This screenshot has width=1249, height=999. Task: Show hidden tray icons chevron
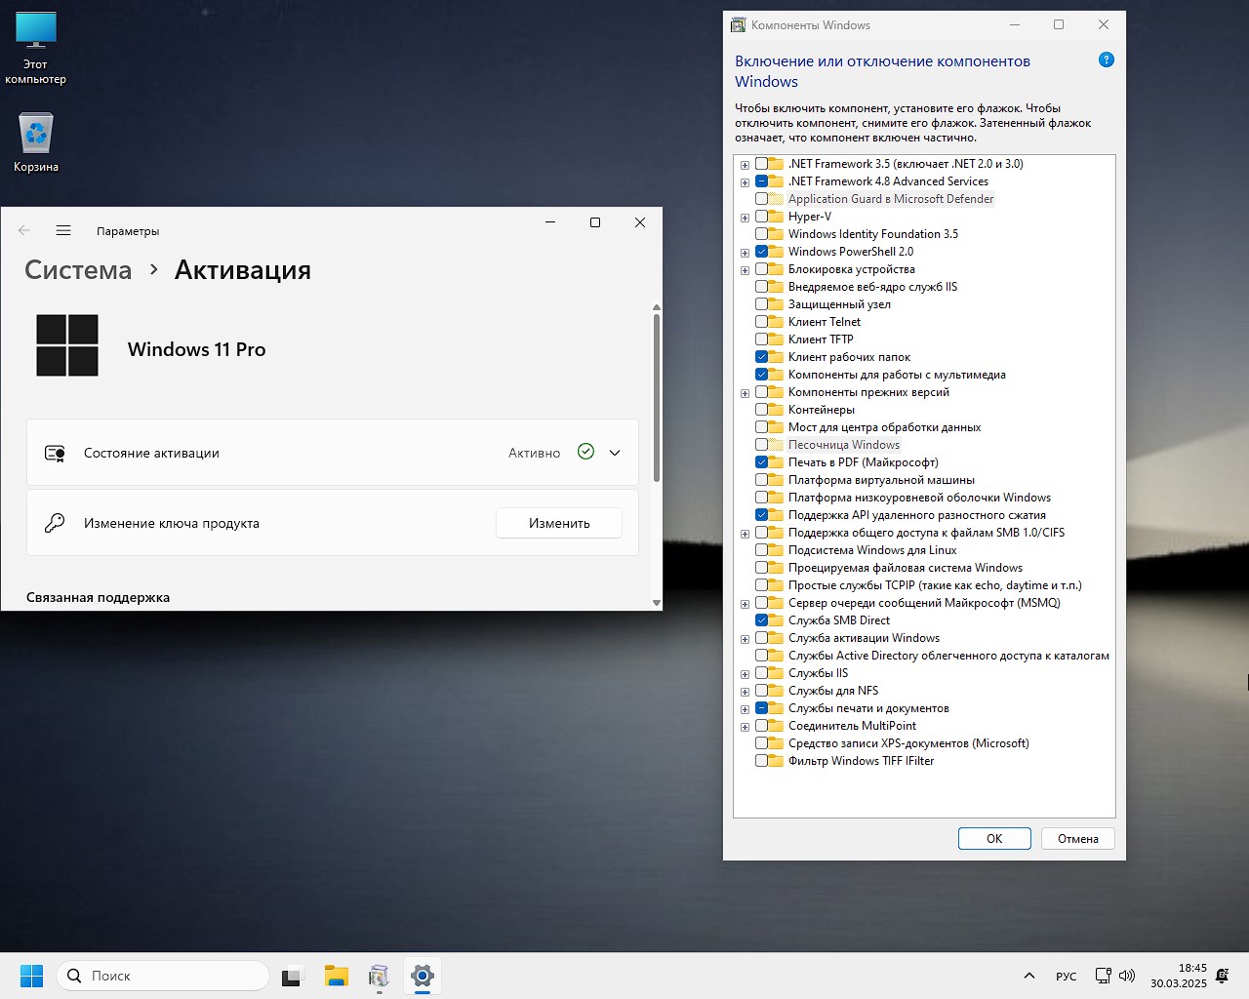1029,976
